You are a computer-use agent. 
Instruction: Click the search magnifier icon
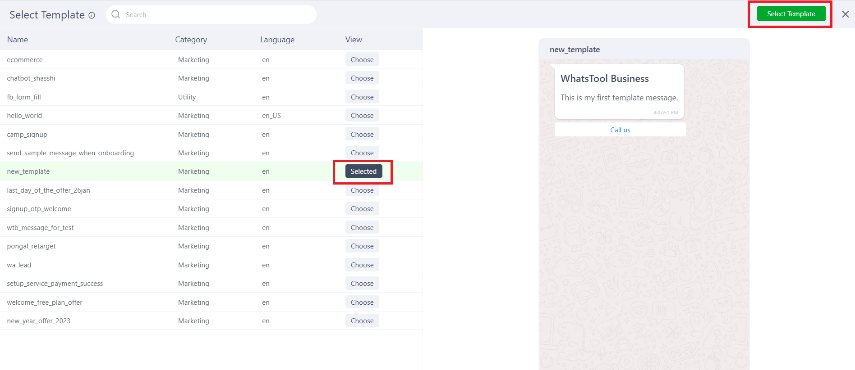click(x=116, y=14)
